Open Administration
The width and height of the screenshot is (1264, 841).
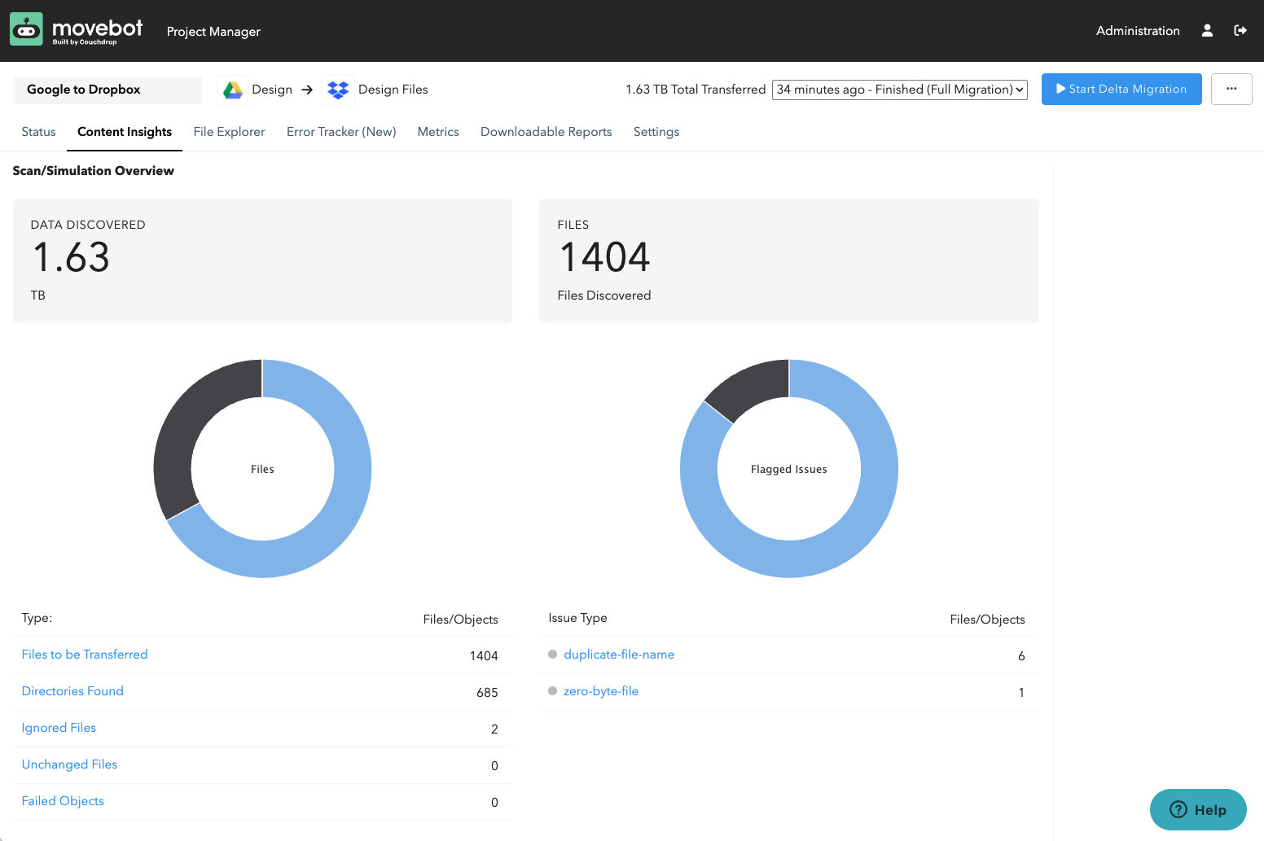(1138, 30)
